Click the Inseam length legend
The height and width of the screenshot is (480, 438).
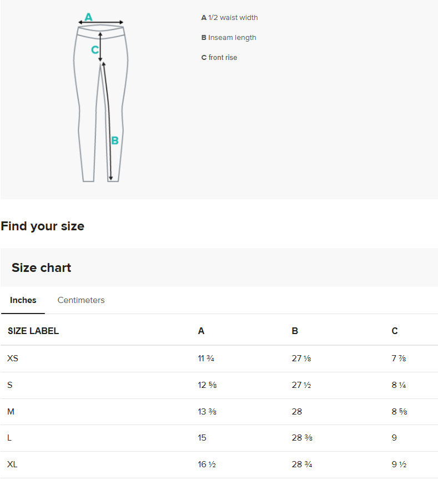(x=229, y=38)
